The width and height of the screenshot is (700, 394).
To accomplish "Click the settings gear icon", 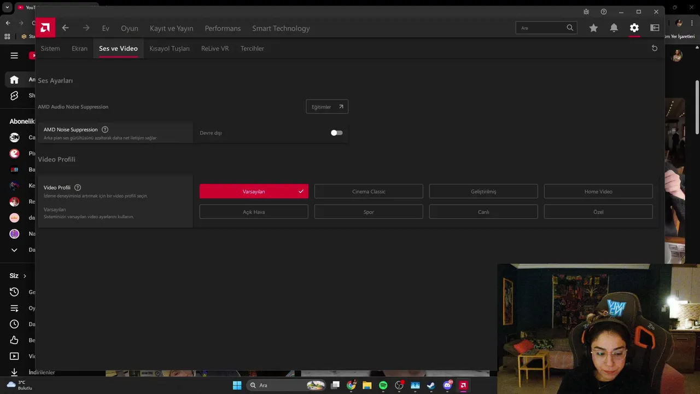I will [634, 28].
